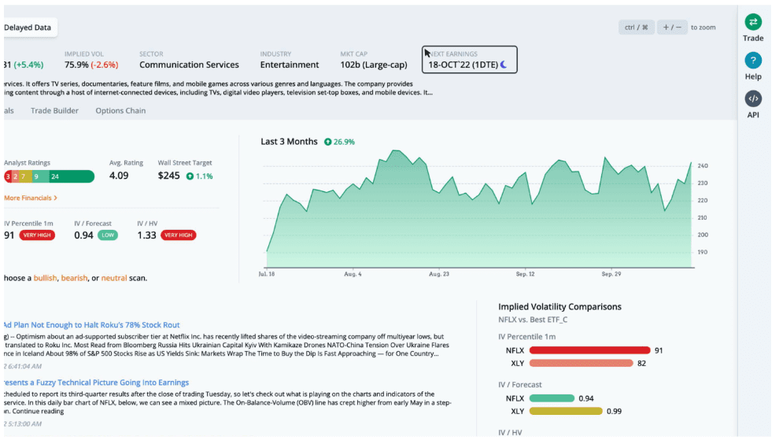
Task: Click the red NFLX IV Percentile bar
Action: [589, 350]
